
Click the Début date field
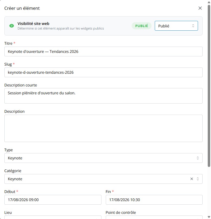click(53, 200)
